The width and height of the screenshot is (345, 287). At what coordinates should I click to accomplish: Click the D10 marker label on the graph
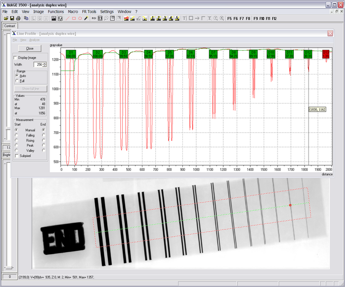click(x=271, y=54)
